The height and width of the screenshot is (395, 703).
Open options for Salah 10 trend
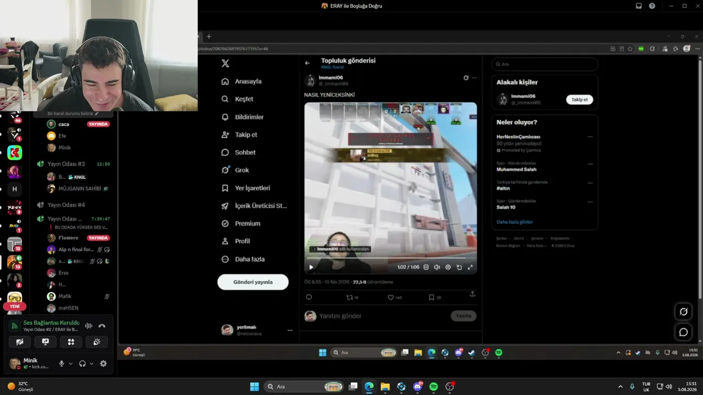point(590,202)
